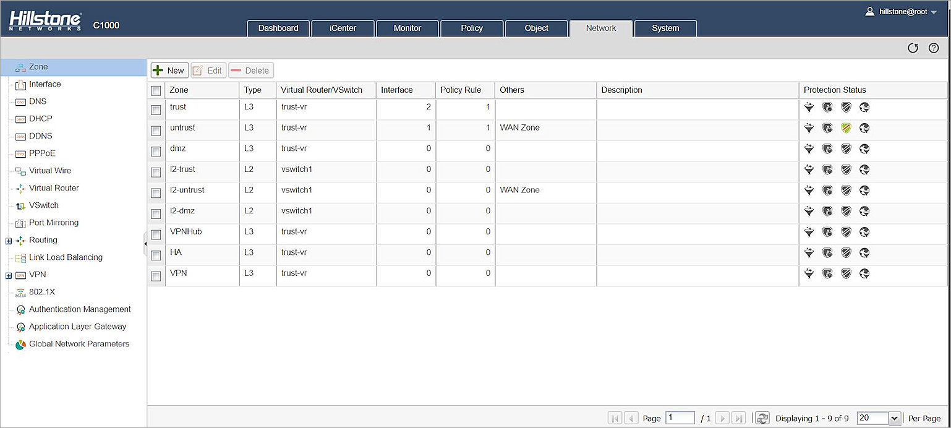Open the DNS configuration page

38,101
